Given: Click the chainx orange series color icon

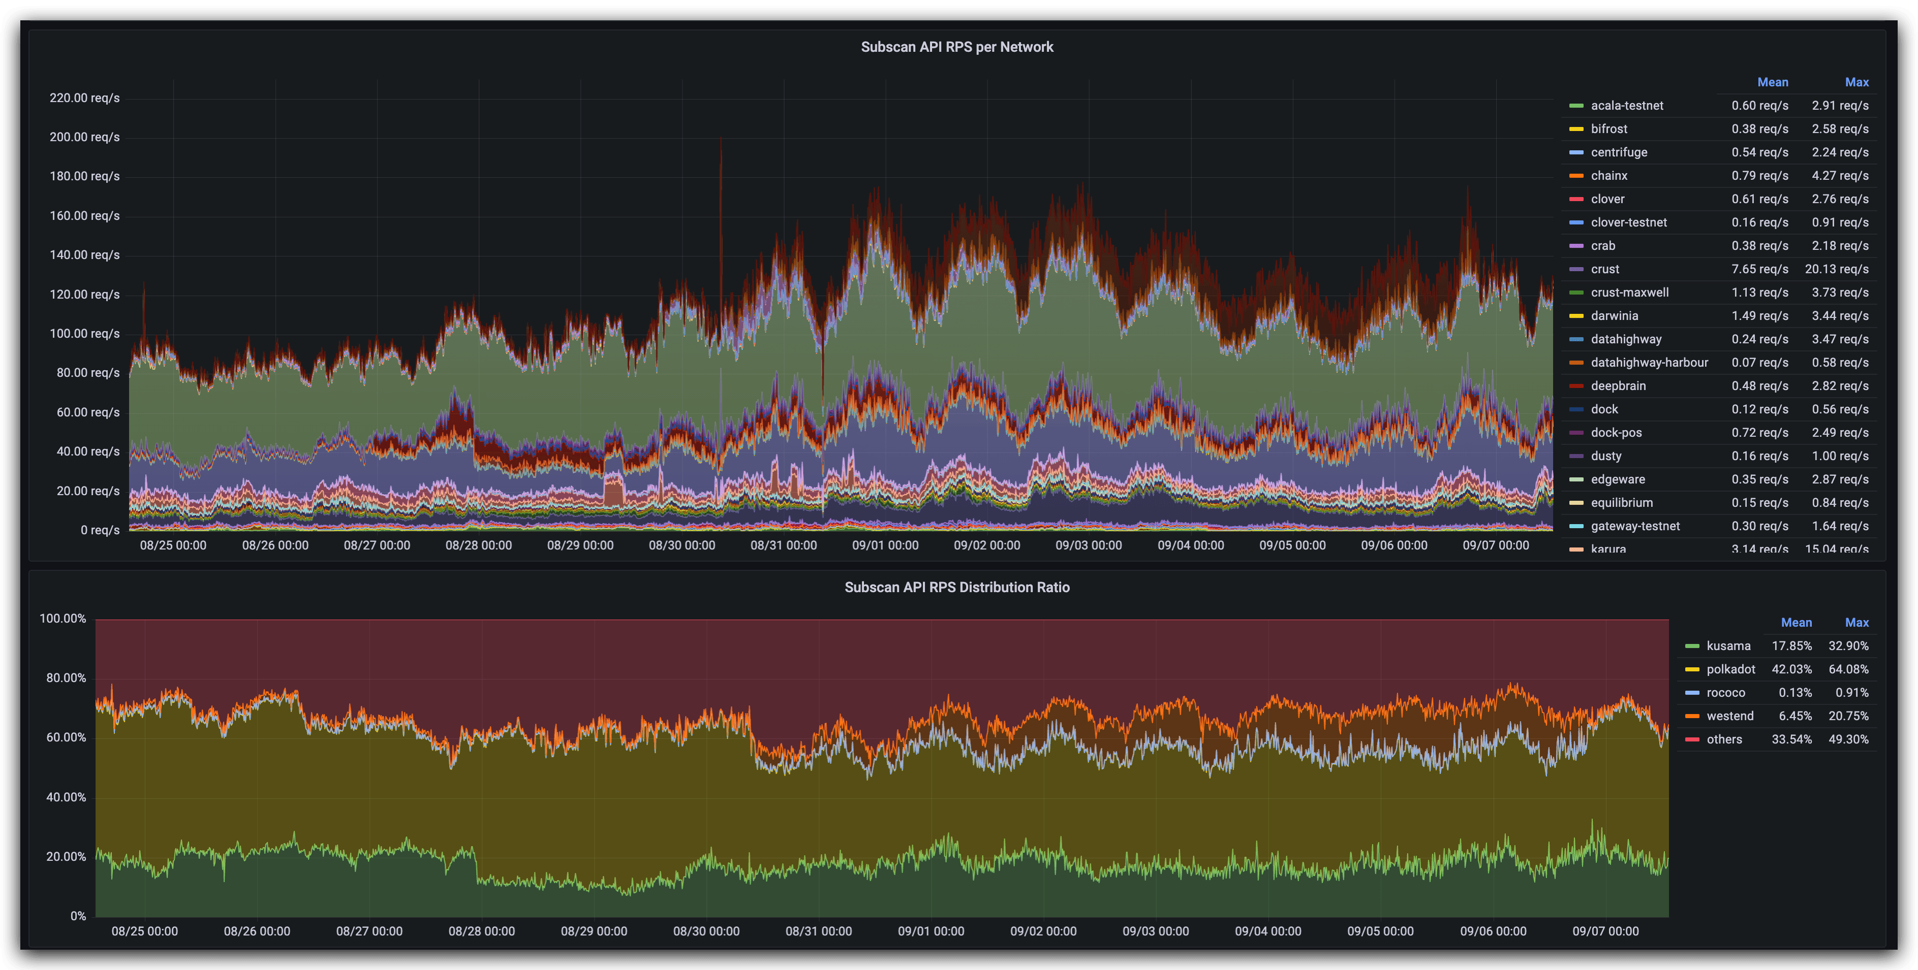Looking at the screenshot, I should pyautogui.click(x=1575, y=176).
